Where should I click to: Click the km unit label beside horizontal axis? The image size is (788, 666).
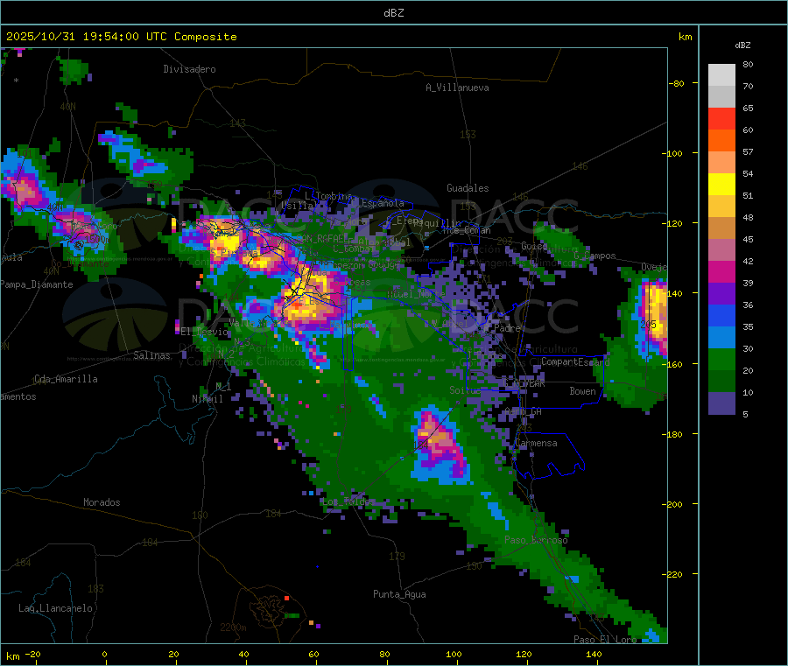click(x=12, y=656)
